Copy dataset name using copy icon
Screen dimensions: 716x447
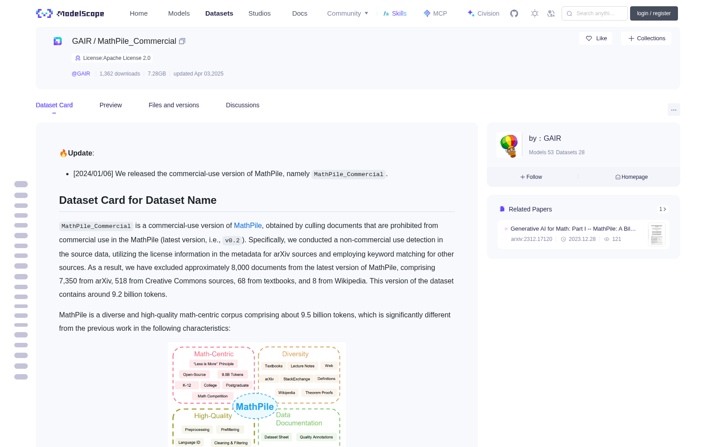pos(182,41)
